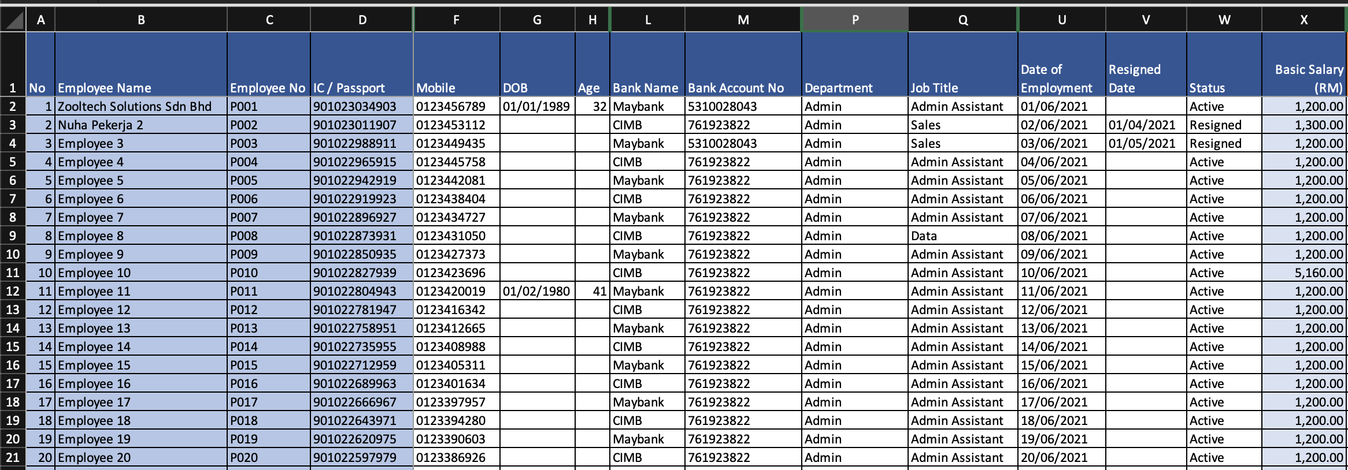Select column H header
The image size is (1348, 470).
(x=592, y=20)
